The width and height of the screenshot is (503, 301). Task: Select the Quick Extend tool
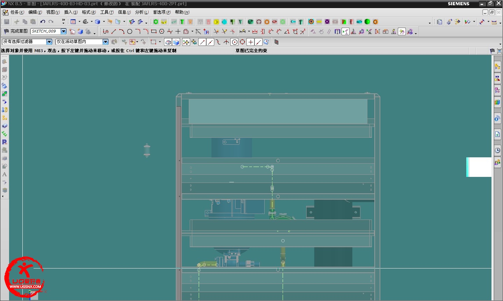tap(224, 31)
